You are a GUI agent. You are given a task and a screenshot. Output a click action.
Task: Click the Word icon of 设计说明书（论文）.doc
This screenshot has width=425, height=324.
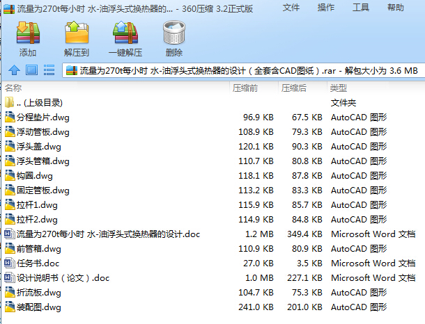click(x=10, y=277)
